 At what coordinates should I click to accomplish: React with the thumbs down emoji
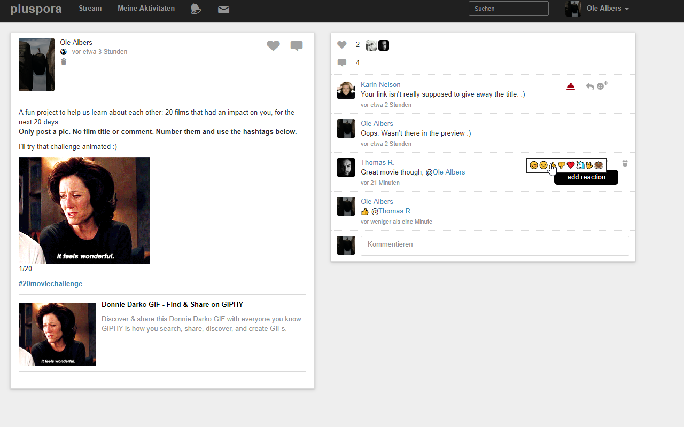click(x=562, y=165)
